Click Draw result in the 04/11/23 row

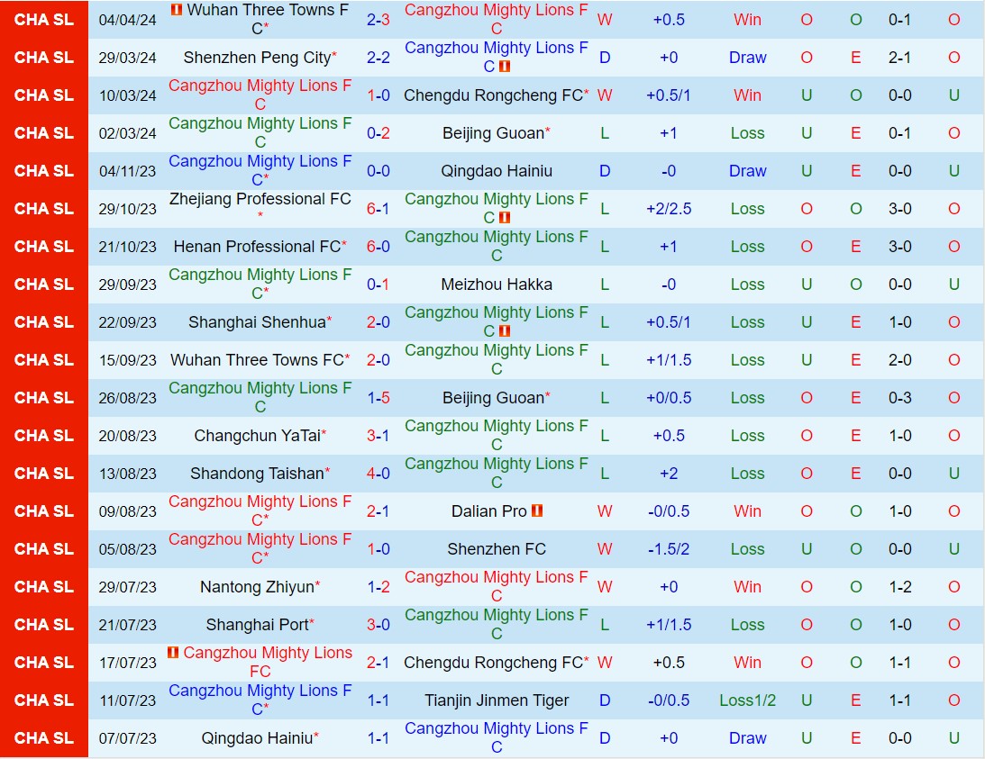(748, 171)
